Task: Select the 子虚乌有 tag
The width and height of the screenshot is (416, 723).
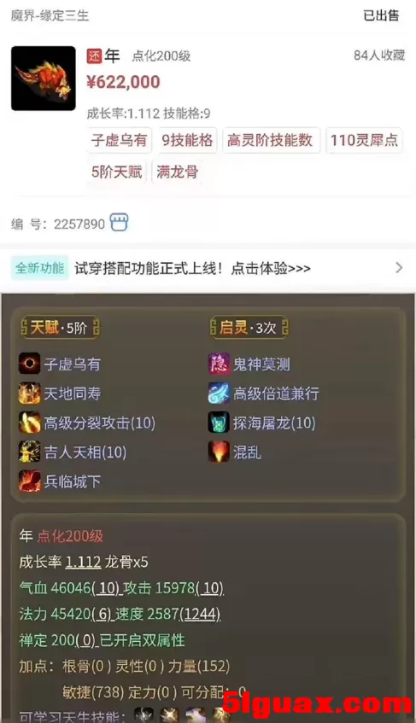Action: click(119, 140)
